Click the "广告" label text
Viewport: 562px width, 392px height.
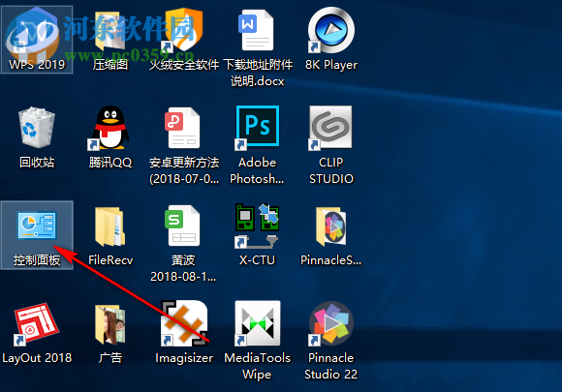pos(110,358)
